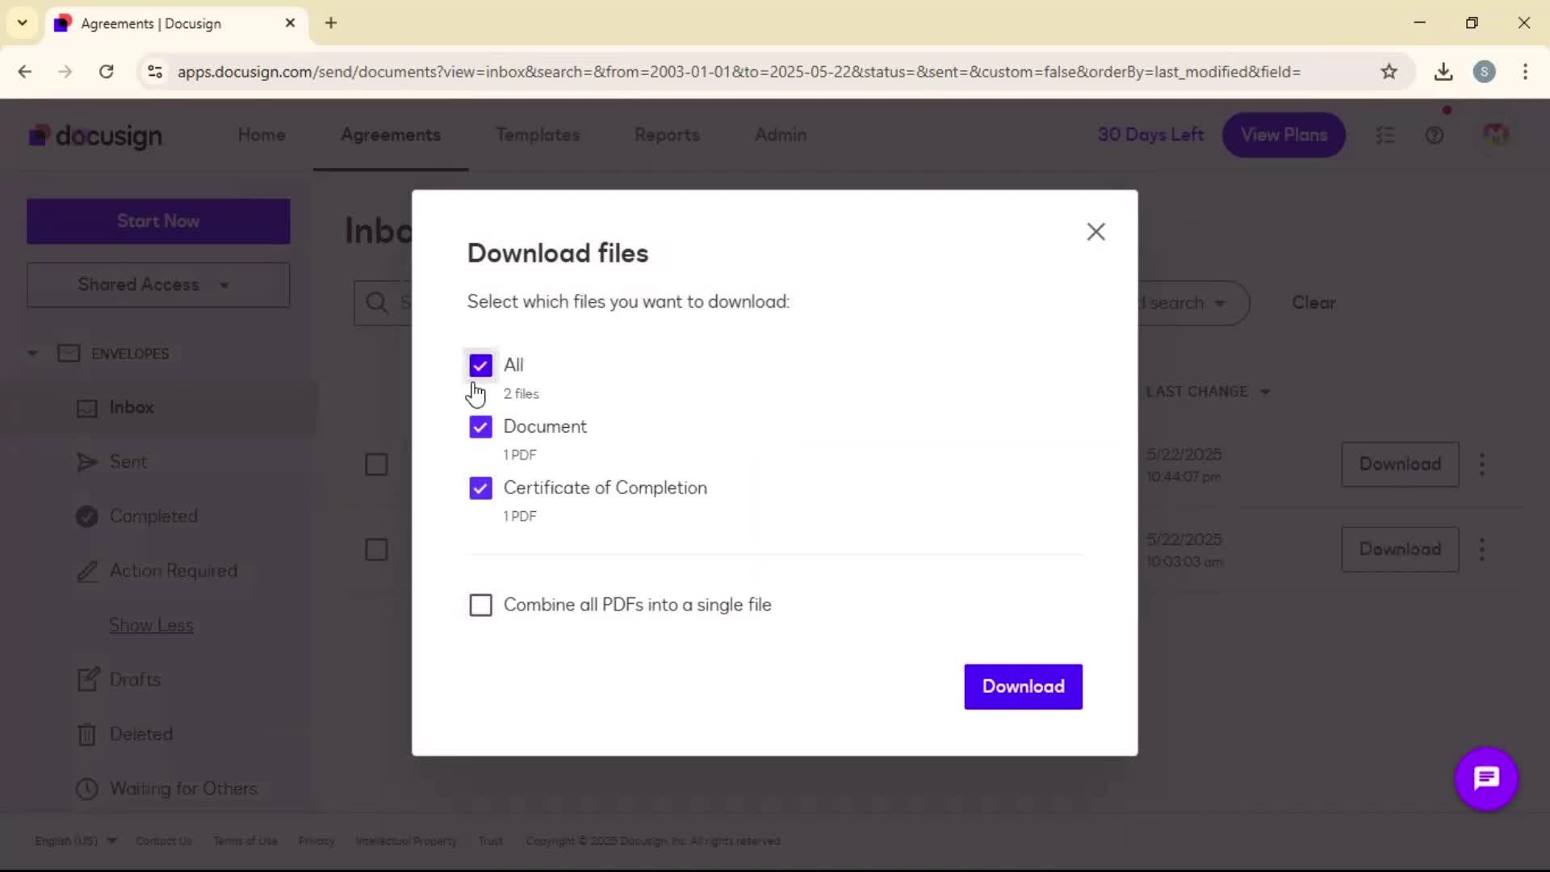The image size is (1550, 872).
Task: Collapse the Envelopes section arrow
Action: [x=32, y=354]
